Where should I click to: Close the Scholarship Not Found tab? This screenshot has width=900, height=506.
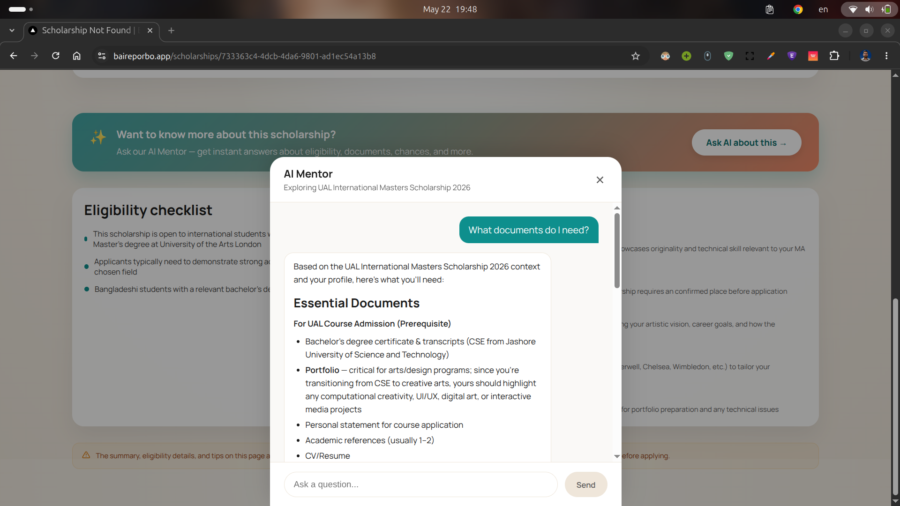[150, 30]
